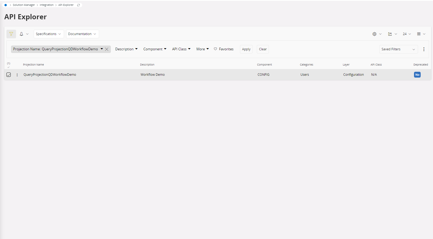433x239 pixels.
Task: Expand the Specifications dropdown
Action: click(48, 34)
